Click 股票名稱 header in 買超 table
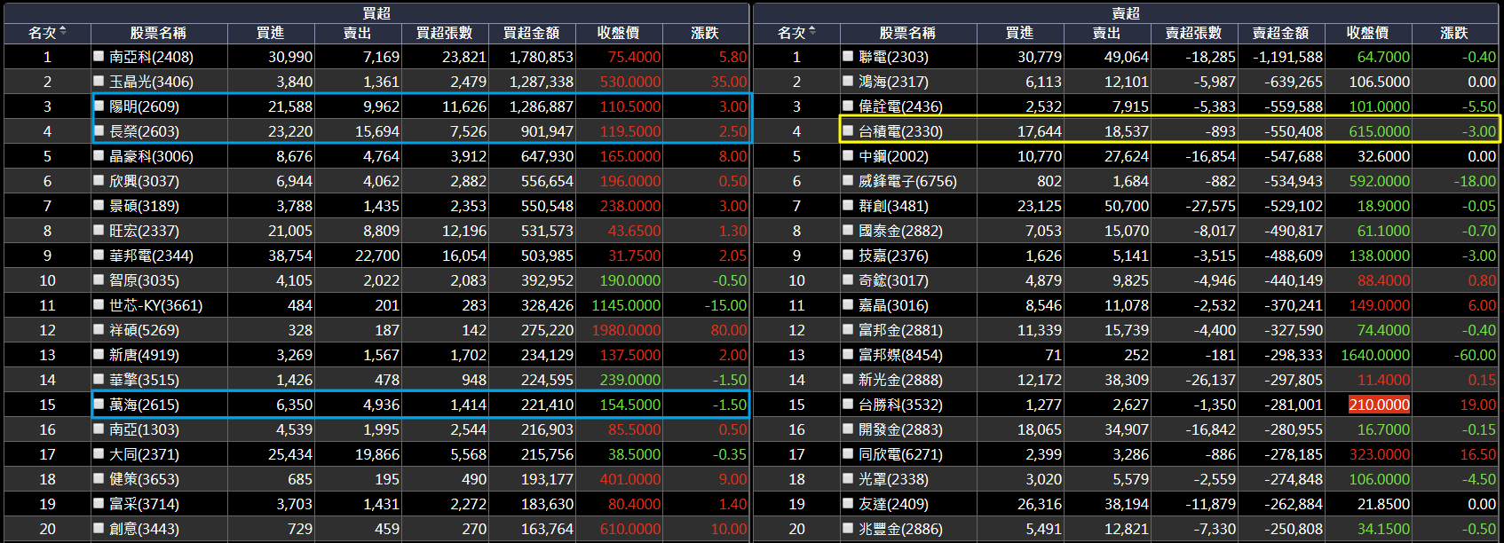 click(158, 33)
